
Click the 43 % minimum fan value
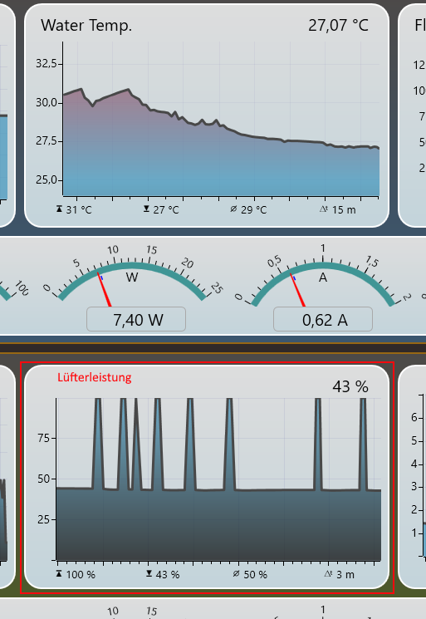(x=168, y=574)
